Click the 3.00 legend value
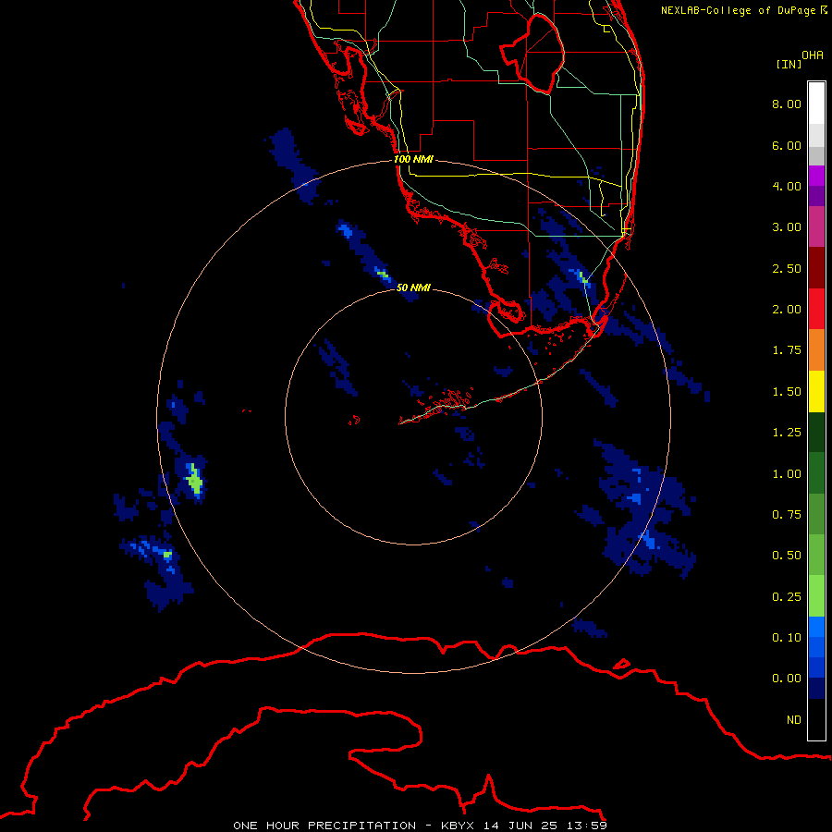Image resolution: width=832 pixels, height=832 pixels. (787, 227)
